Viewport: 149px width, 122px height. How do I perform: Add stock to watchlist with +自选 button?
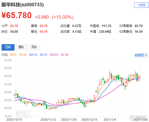click(x=141, y=5)
